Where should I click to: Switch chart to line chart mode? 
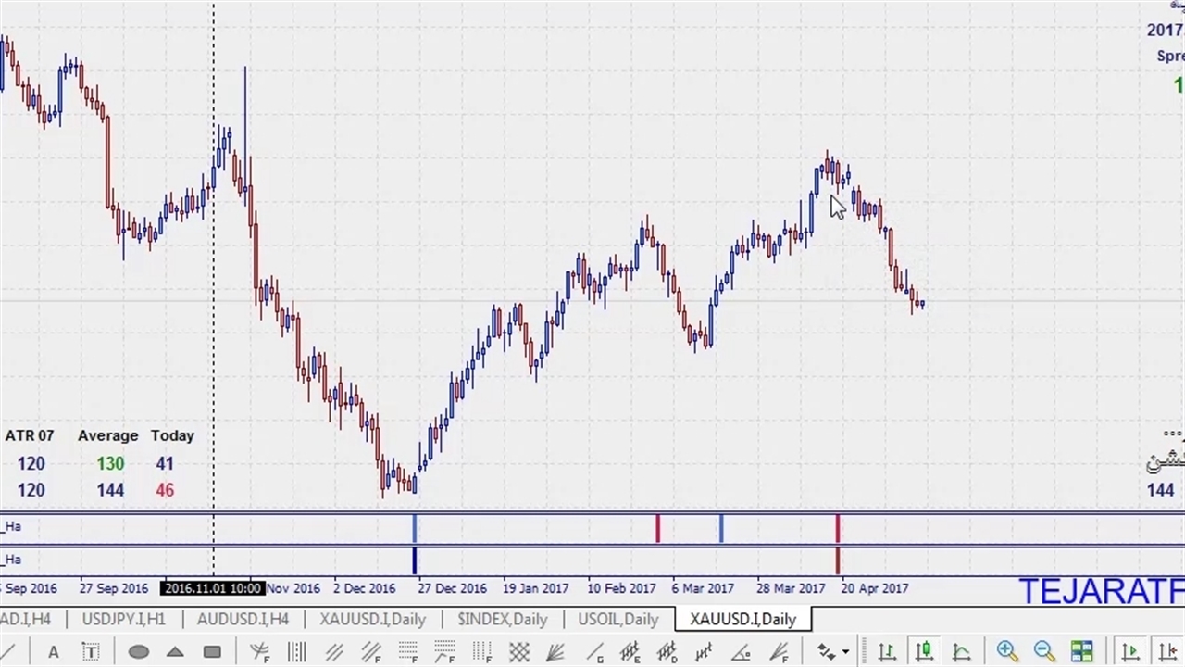[961, 652]
